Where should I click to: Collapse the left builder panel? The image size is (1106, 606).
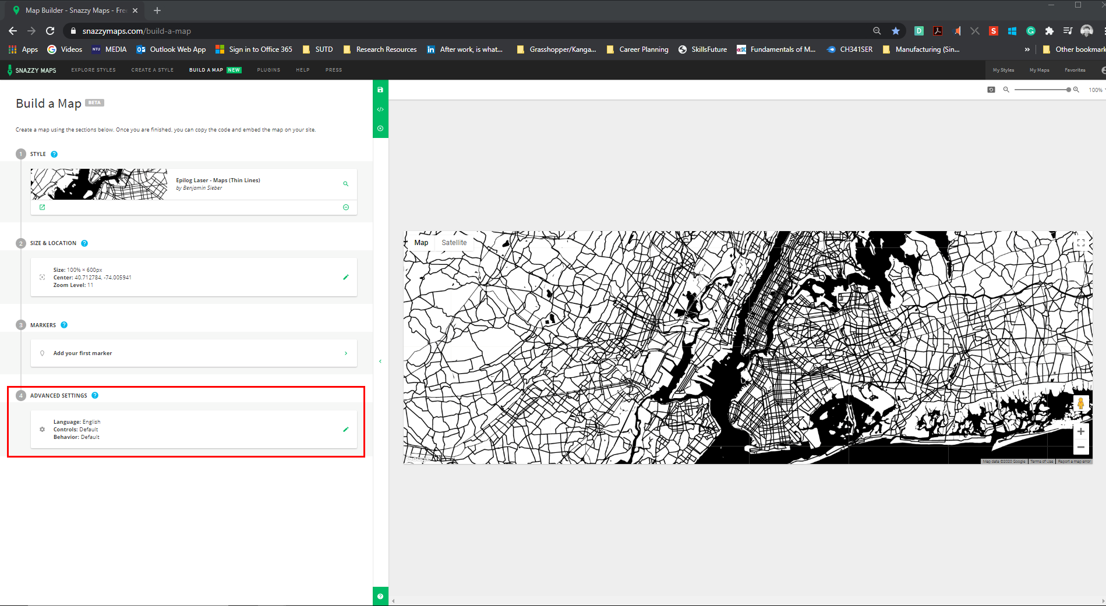click(380, 362)
